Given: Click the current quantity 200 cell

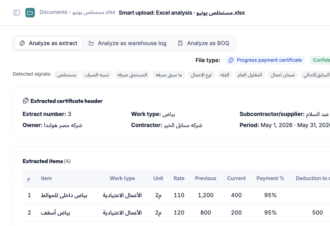Looking at the screenshot, I should point(236,213).
